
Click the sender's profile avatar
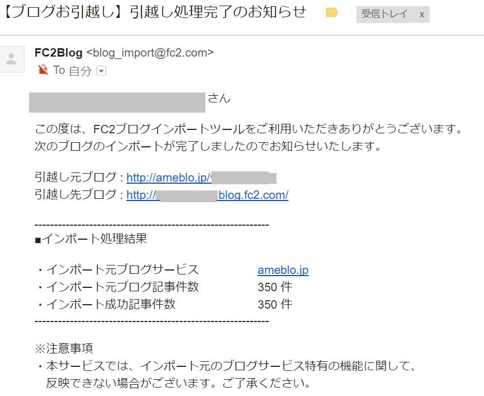click(x=11, y=59)
